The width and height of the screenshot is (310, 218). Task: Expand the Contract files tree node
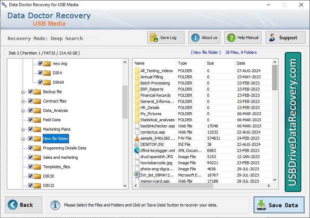pos(23,101)
